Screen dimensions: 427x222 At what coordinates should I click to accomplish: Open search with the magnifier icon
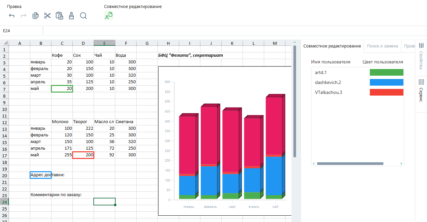click(83, 16)
